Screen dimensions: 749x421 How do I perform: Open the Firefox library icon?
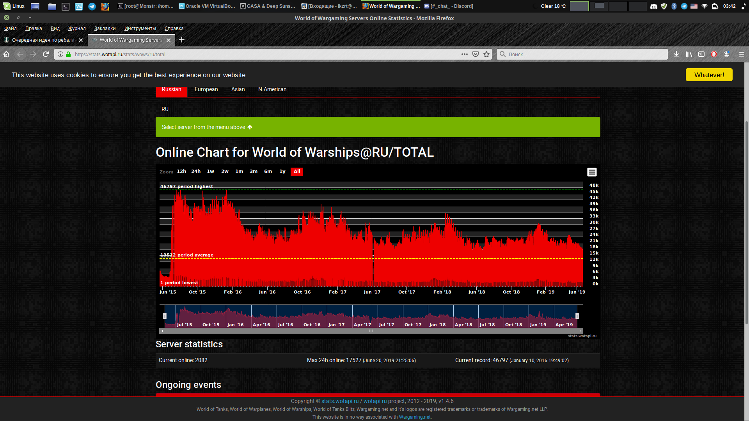coord(689,54)
